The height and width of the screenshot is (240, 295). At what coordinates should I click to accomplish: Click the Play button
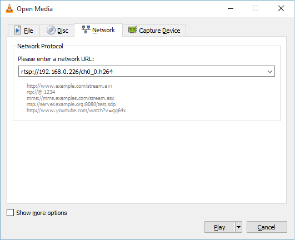click(219, 227)
